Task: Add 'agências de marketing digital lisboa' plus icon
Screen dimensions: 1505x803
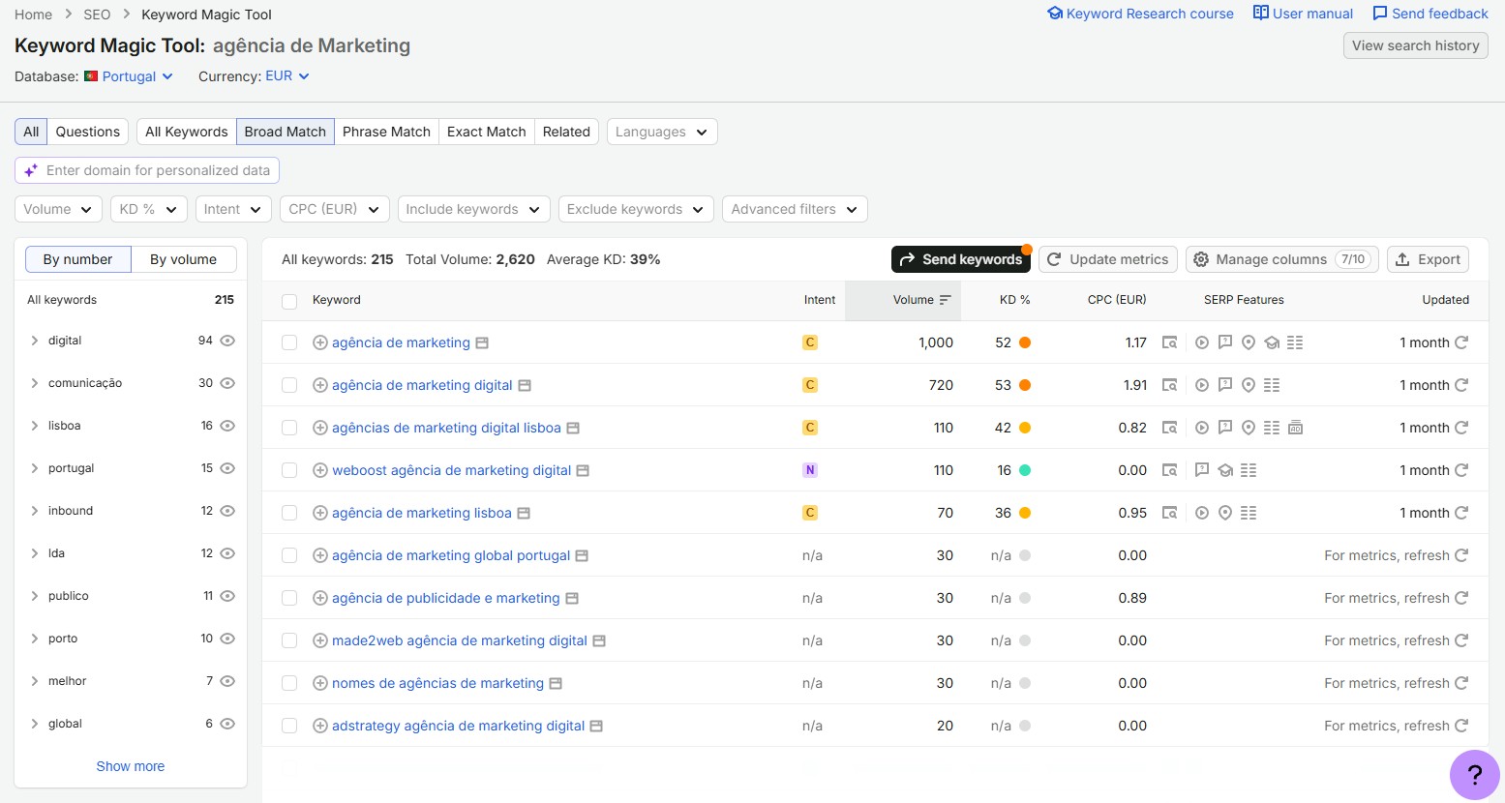Action: 320,428
